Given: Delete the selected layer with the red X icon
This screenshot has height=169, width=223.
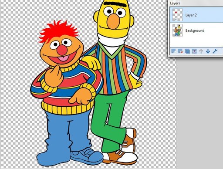Looking at the screenshot, I should (180, 51).
